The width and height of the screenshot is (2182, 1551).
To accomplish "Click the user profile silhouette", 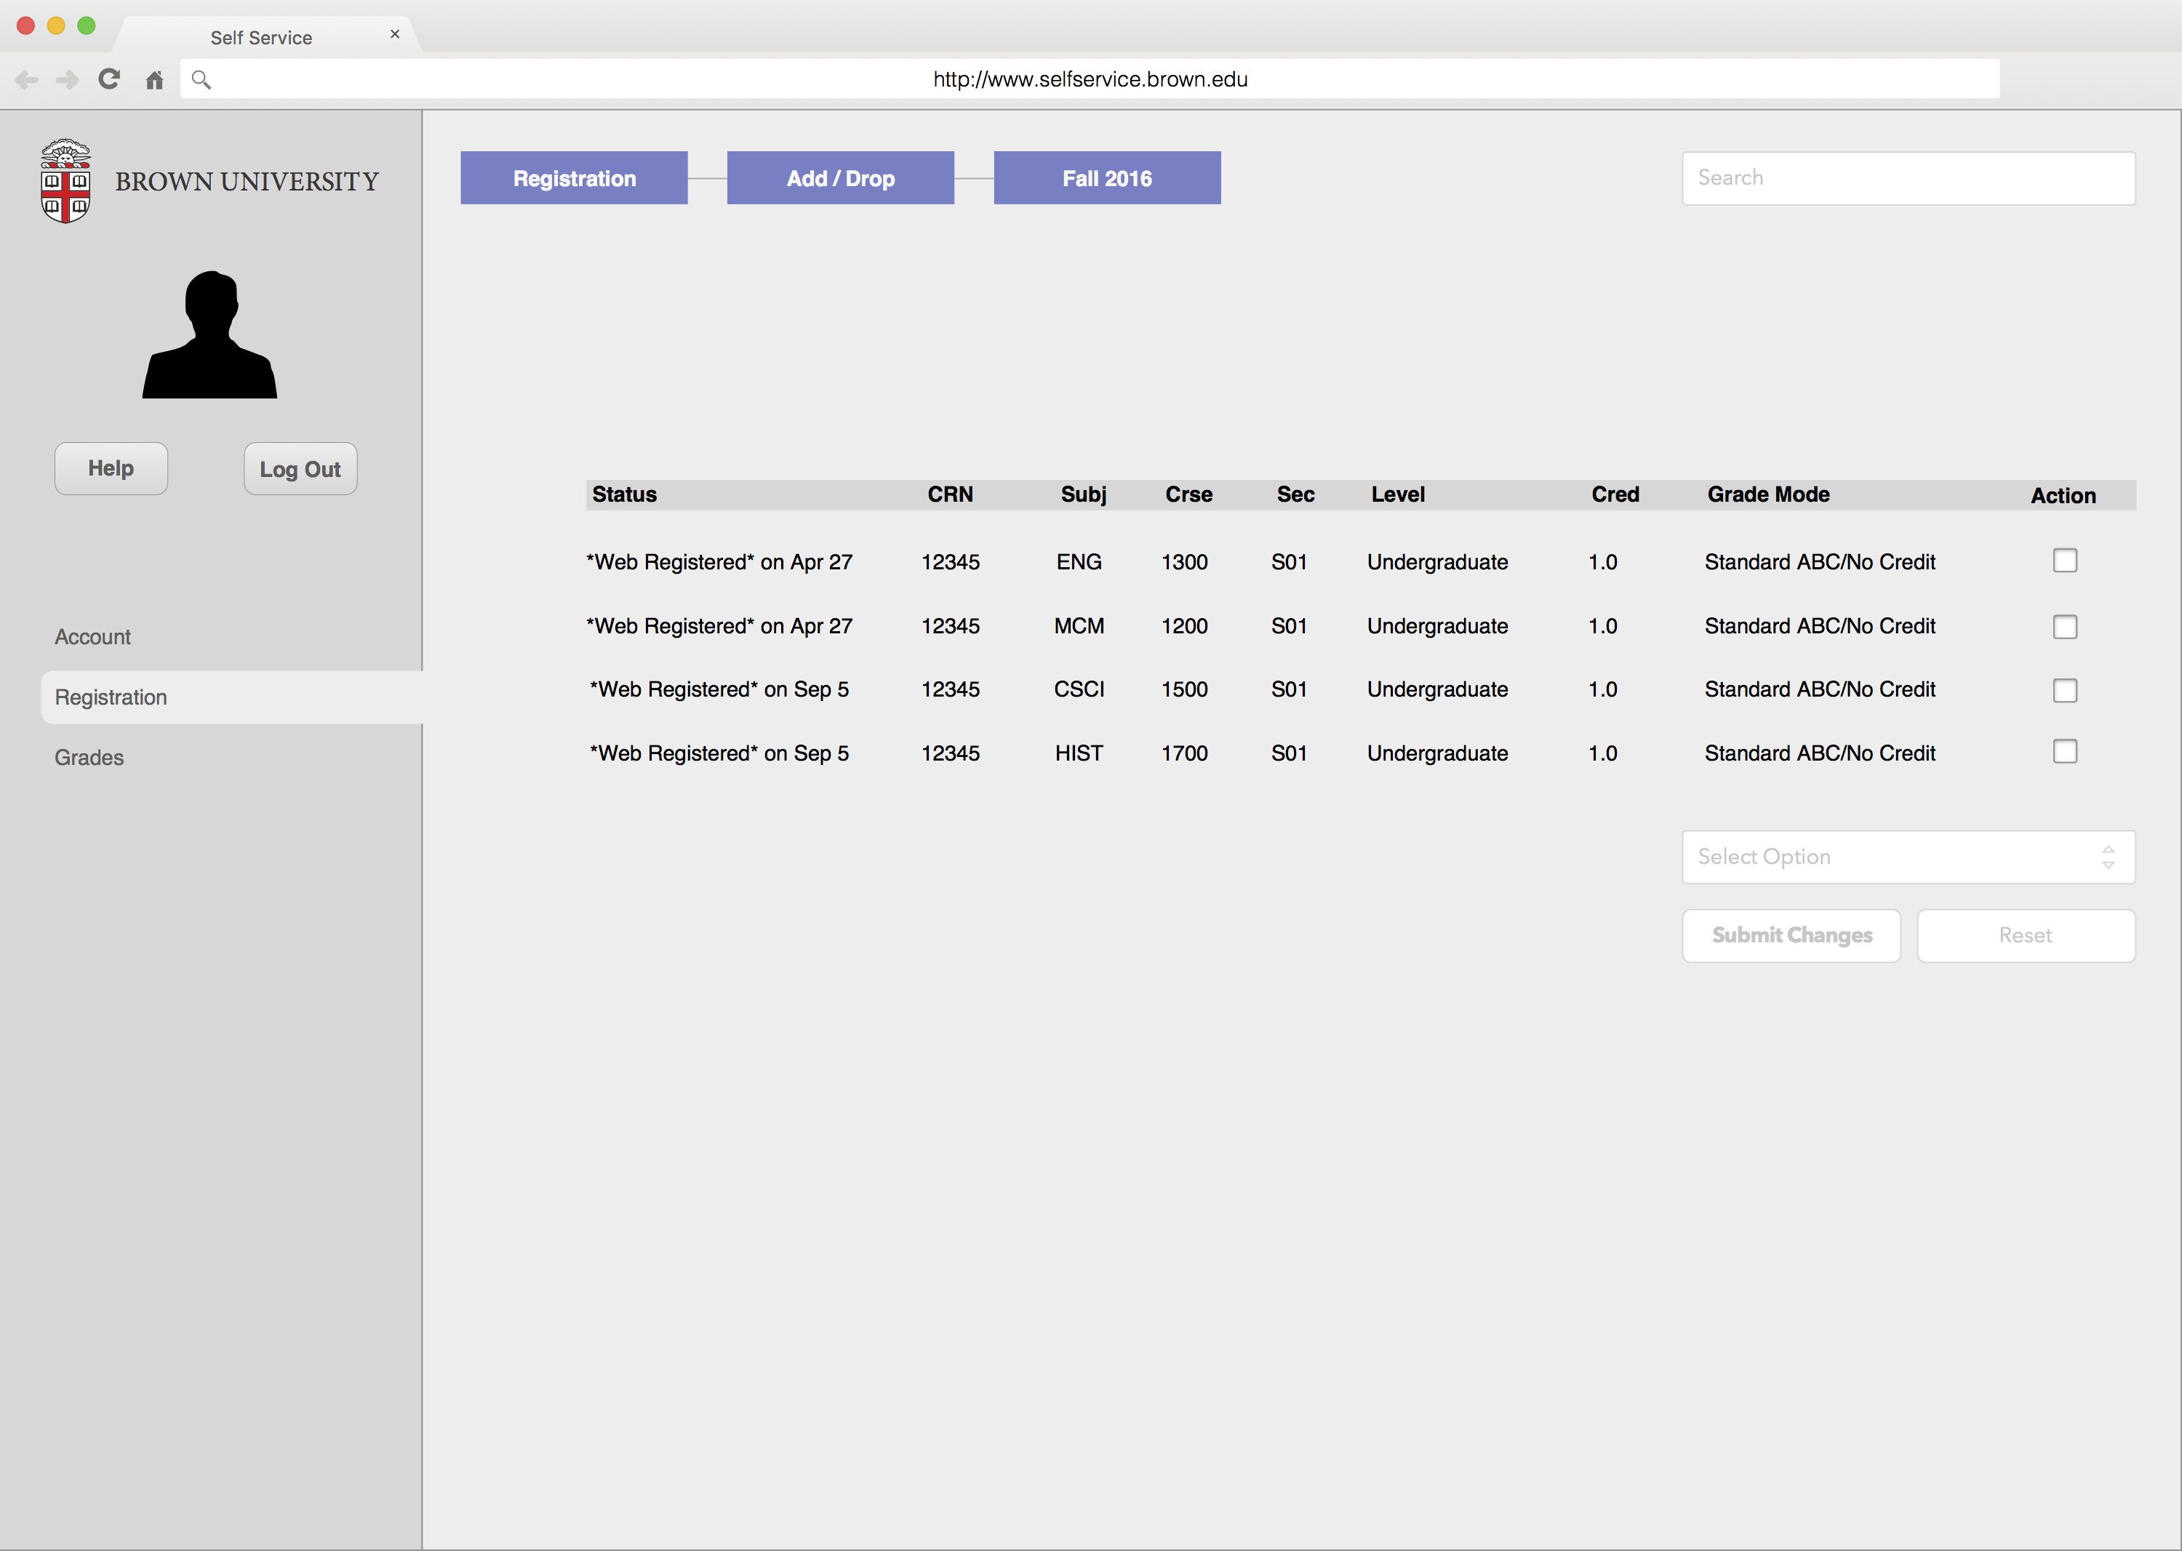I will [210, 334].
